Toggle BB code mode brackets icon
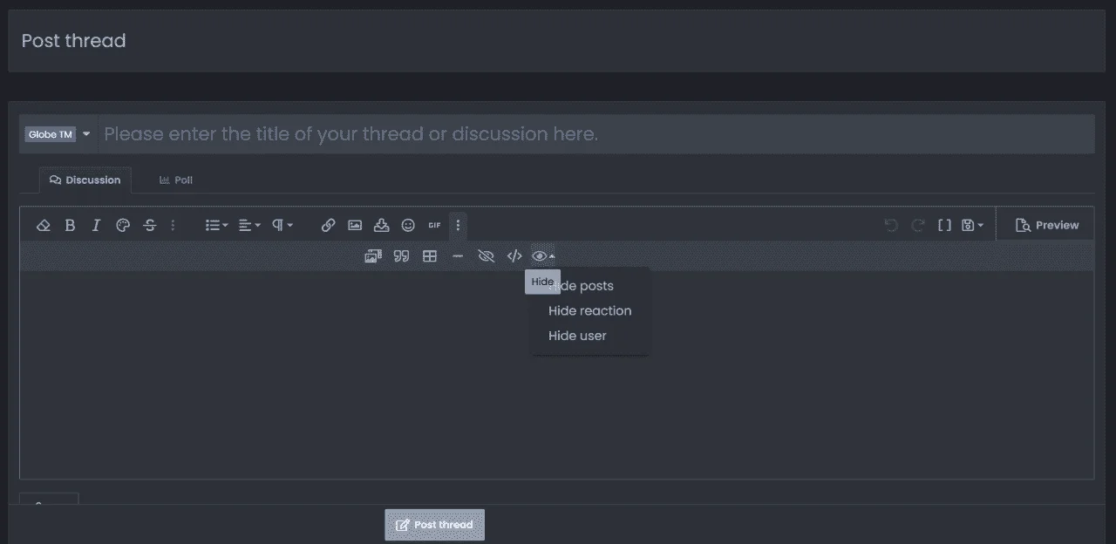 pos(944,225)
